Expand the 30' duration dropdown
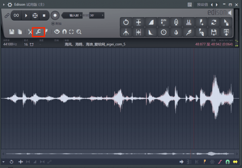Viewport: 242px width, 168px height. [97, 15]
